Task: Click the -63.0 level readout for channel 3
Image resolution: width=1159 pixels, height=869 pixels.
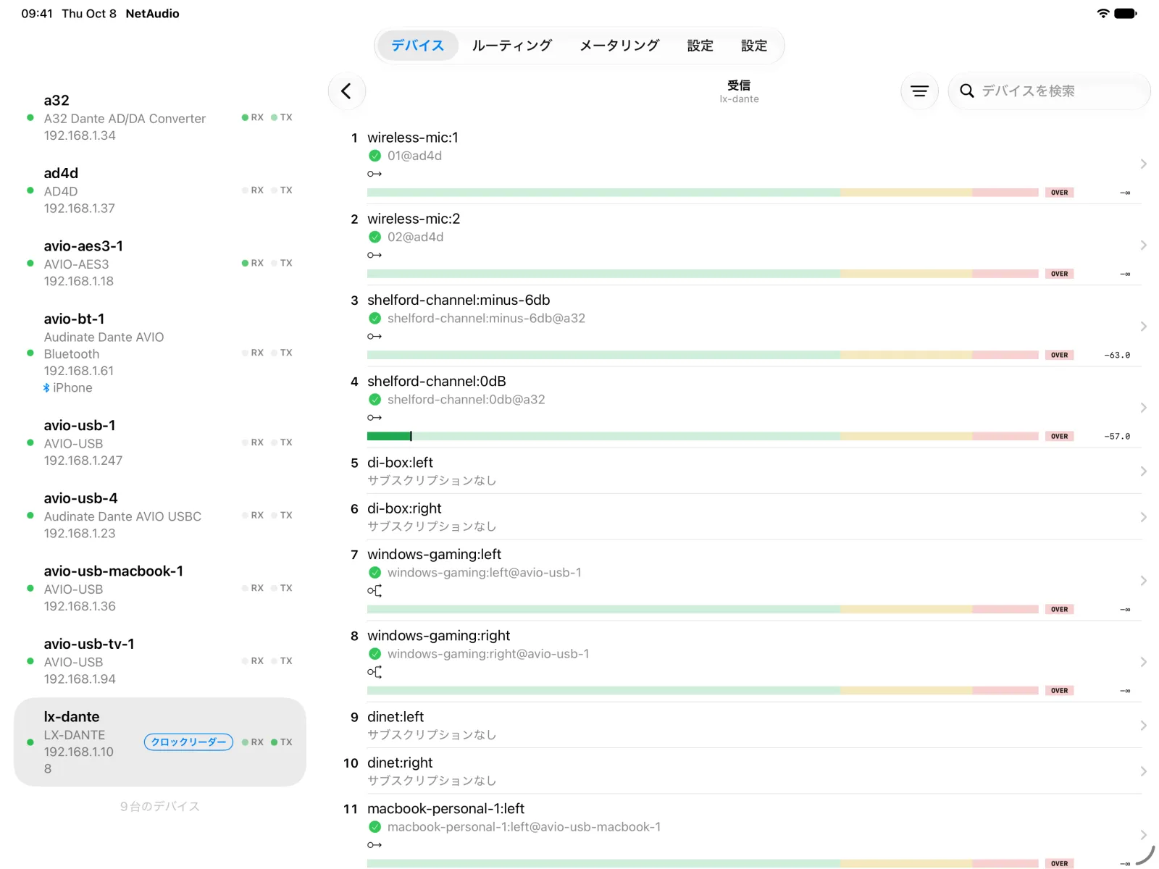Action: pos(1117,355)
